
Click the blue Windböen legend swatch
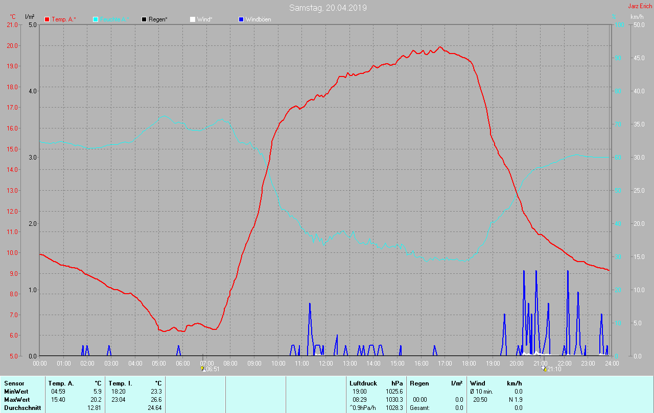click(241, 19)
